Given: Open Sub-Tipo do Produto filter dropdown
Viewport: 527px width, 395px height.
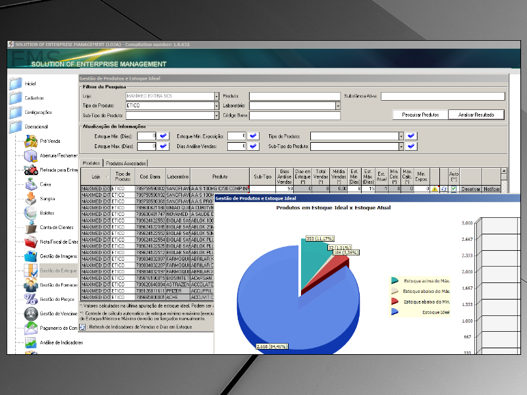Looking at the screenshot, I should 217,116.
